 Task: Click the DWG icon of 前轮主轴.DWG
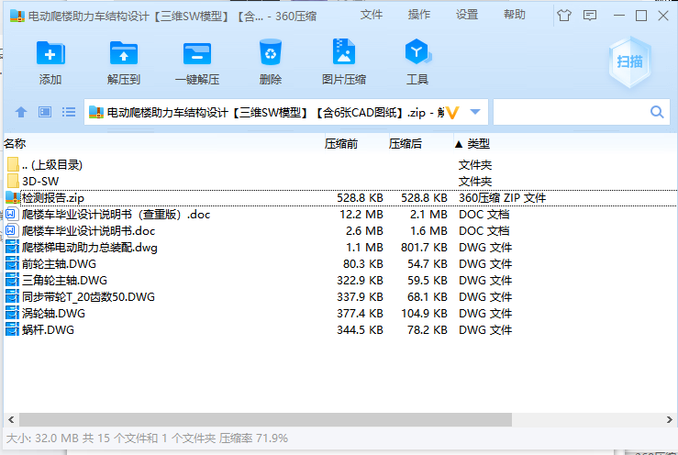12,263
